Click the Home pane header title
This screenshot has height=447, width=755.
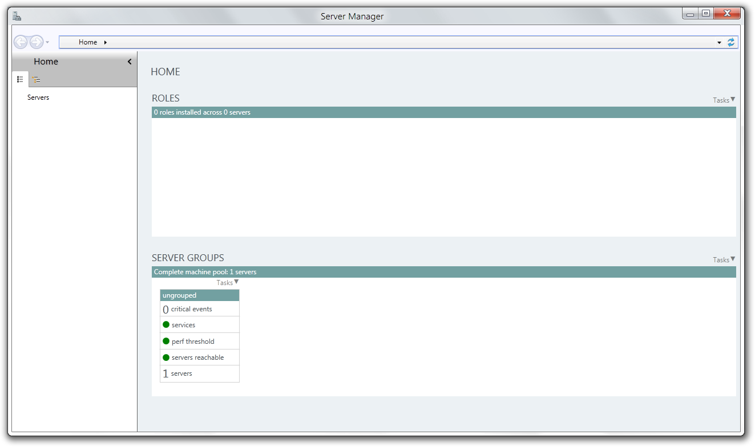[46, 62]
